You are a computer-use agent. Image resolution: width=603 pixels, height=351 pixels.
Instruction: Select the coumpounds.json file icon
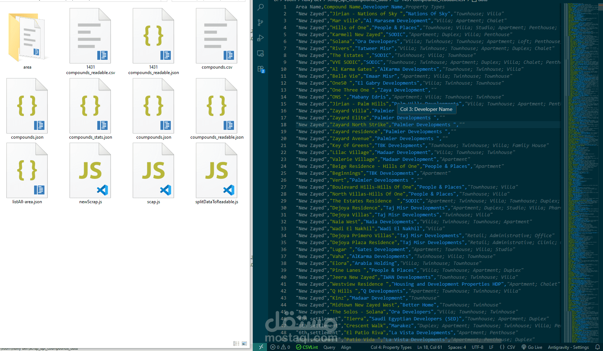(x=153, y=106)
